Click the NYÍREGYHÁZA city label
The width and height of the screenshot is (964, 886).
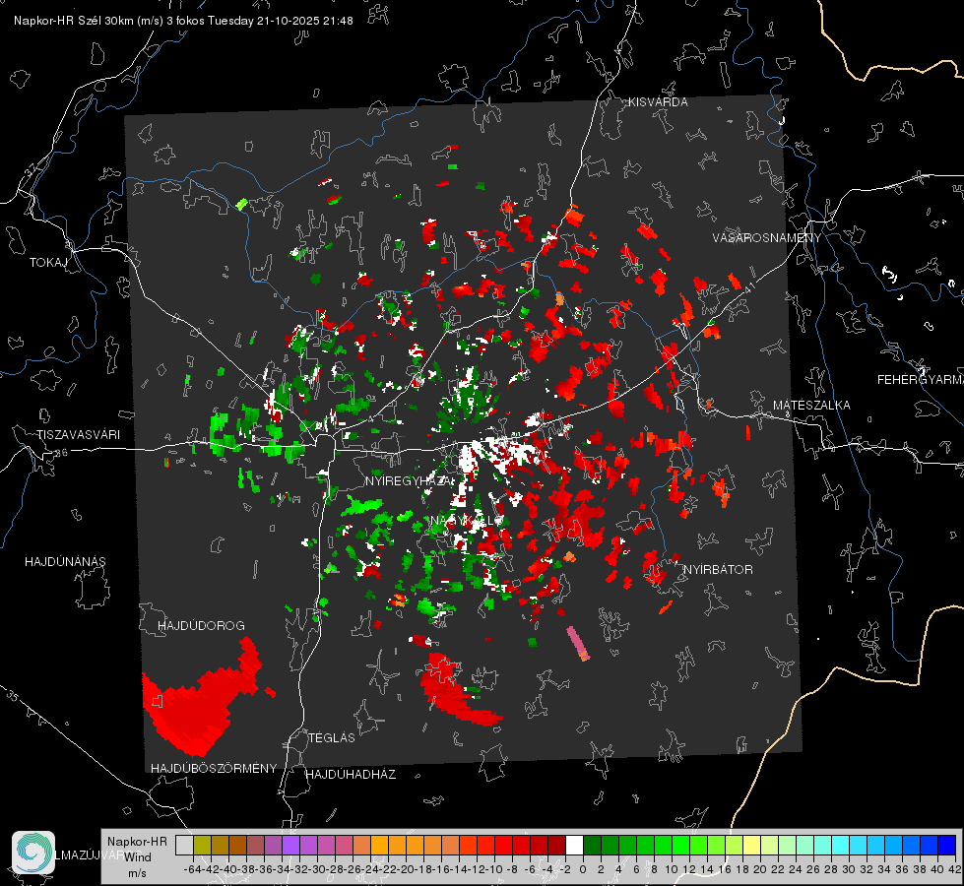[409, 480]
